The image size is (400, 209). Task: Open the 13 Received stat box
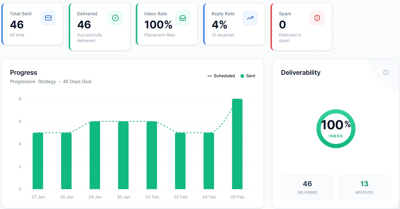coord(364,187)
